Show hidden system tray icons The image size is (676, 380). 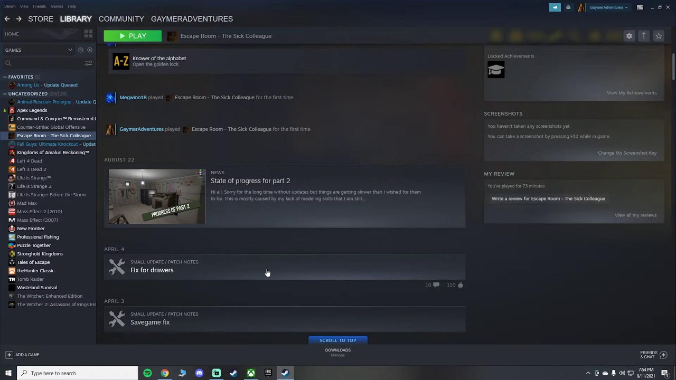588,373
